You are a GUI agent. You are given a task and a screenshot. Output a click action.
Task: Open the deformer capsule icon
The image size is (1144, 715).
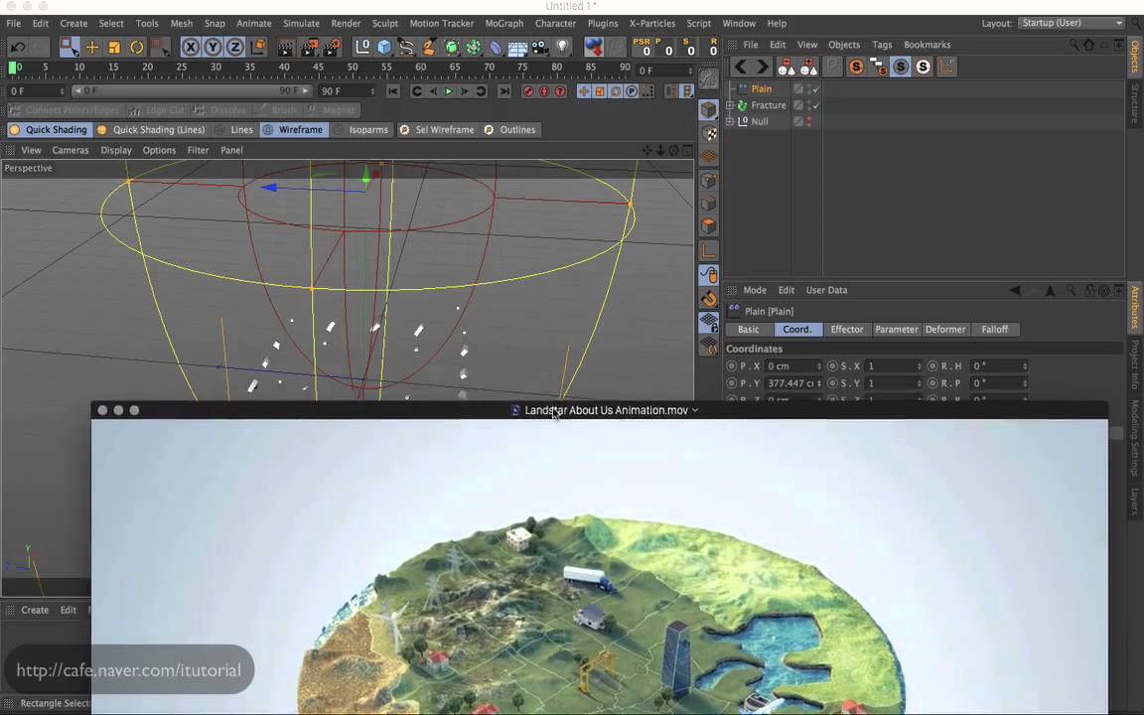[x=496, y=48]
